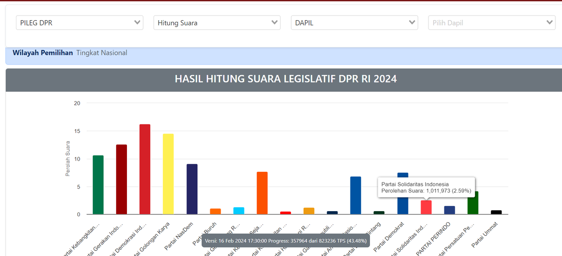Click the dark red Partai Gerakan Indonesia bar
The image size is (562, 256).
[x=122, y=179]
